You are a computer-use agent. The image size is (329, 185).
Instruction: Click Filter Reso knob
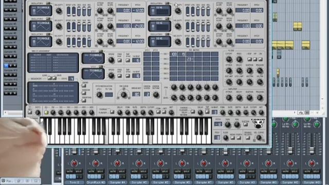[239, 60]
